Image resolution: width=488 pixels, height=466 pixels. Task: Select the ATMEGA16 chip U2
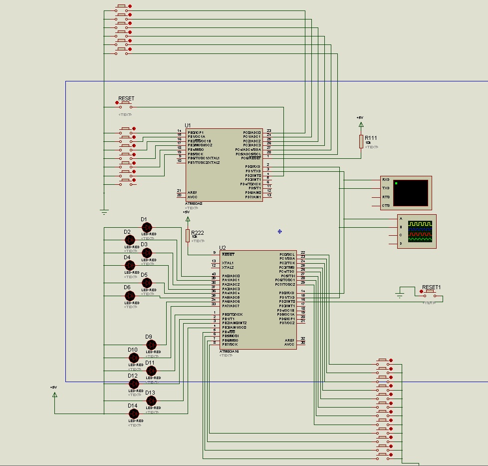click(x=258, y=299)
